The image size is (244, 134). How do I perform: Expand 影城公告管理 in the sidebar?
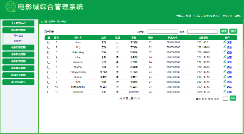(18, 75)
